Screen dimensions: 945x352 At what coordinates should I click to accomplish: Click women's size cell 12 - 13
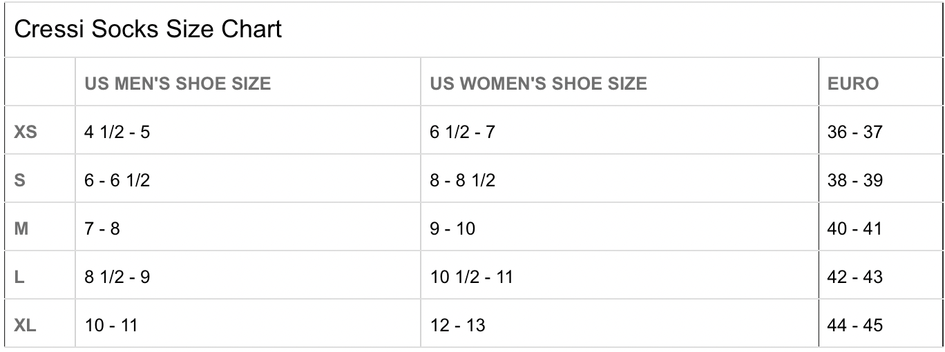457,324
